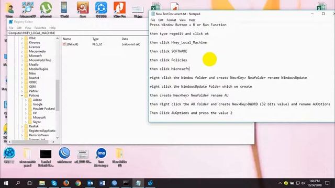Click 'REG_SZ' type cell
335x188 pixels.
coord(97,44)
